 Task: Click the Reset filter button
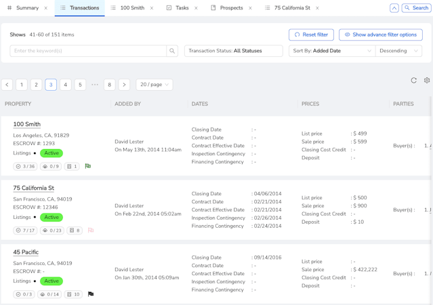[x=311, y=35]
